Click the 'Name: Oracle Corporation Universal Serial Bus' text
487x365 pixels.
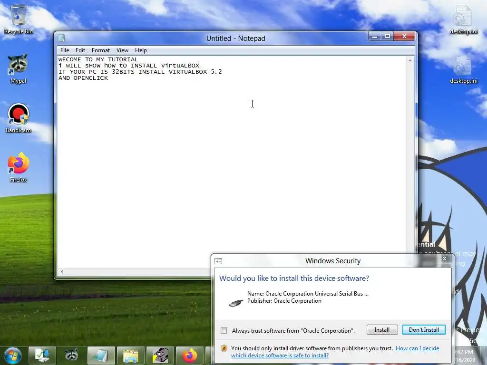(x=308, y=294)
